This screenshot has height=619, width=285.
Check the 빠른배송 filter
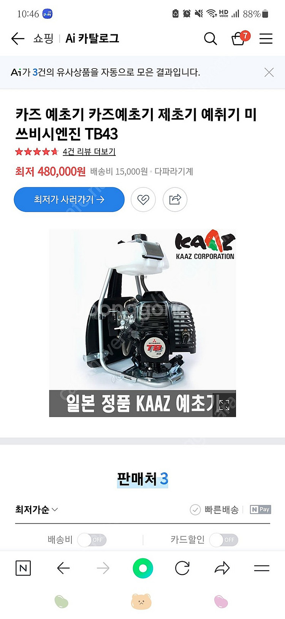coord(214,510)
